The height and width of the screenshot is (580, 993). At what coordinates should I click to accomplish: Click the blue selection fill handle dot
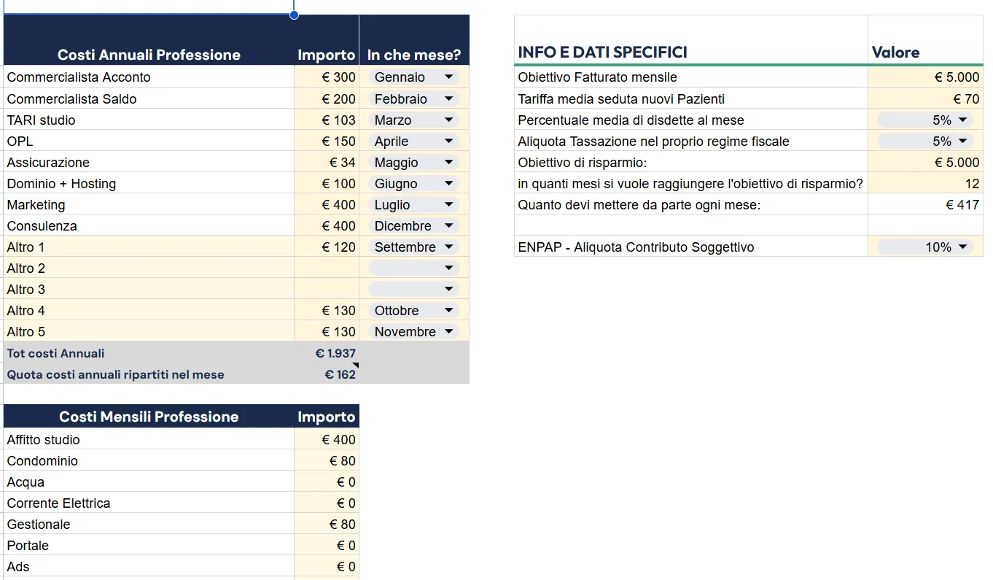tap(294, 15)
